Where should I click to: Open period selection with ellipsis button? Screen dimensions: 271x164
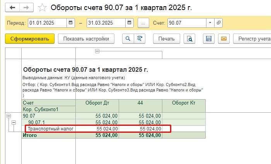tap(143, 23)
